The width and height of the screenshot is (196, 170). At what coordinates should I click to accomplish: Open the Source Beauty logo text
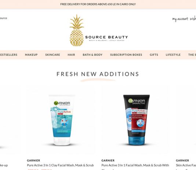[106, 37]
